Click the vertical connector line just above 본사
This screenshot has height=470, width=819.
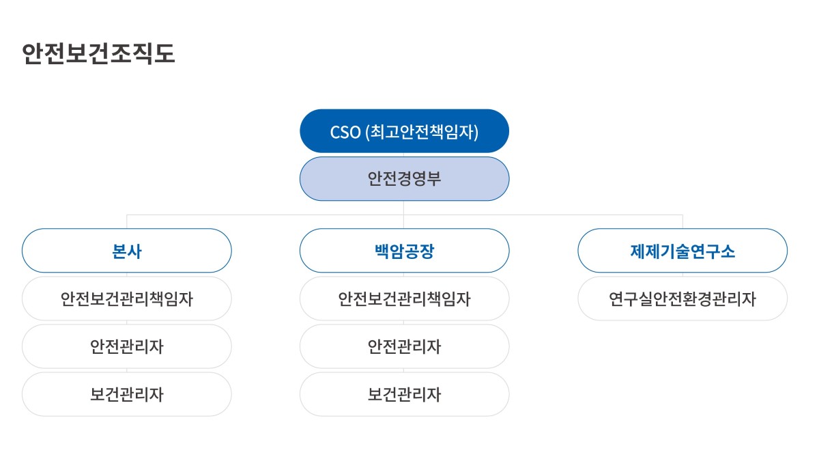pos(127,222)
